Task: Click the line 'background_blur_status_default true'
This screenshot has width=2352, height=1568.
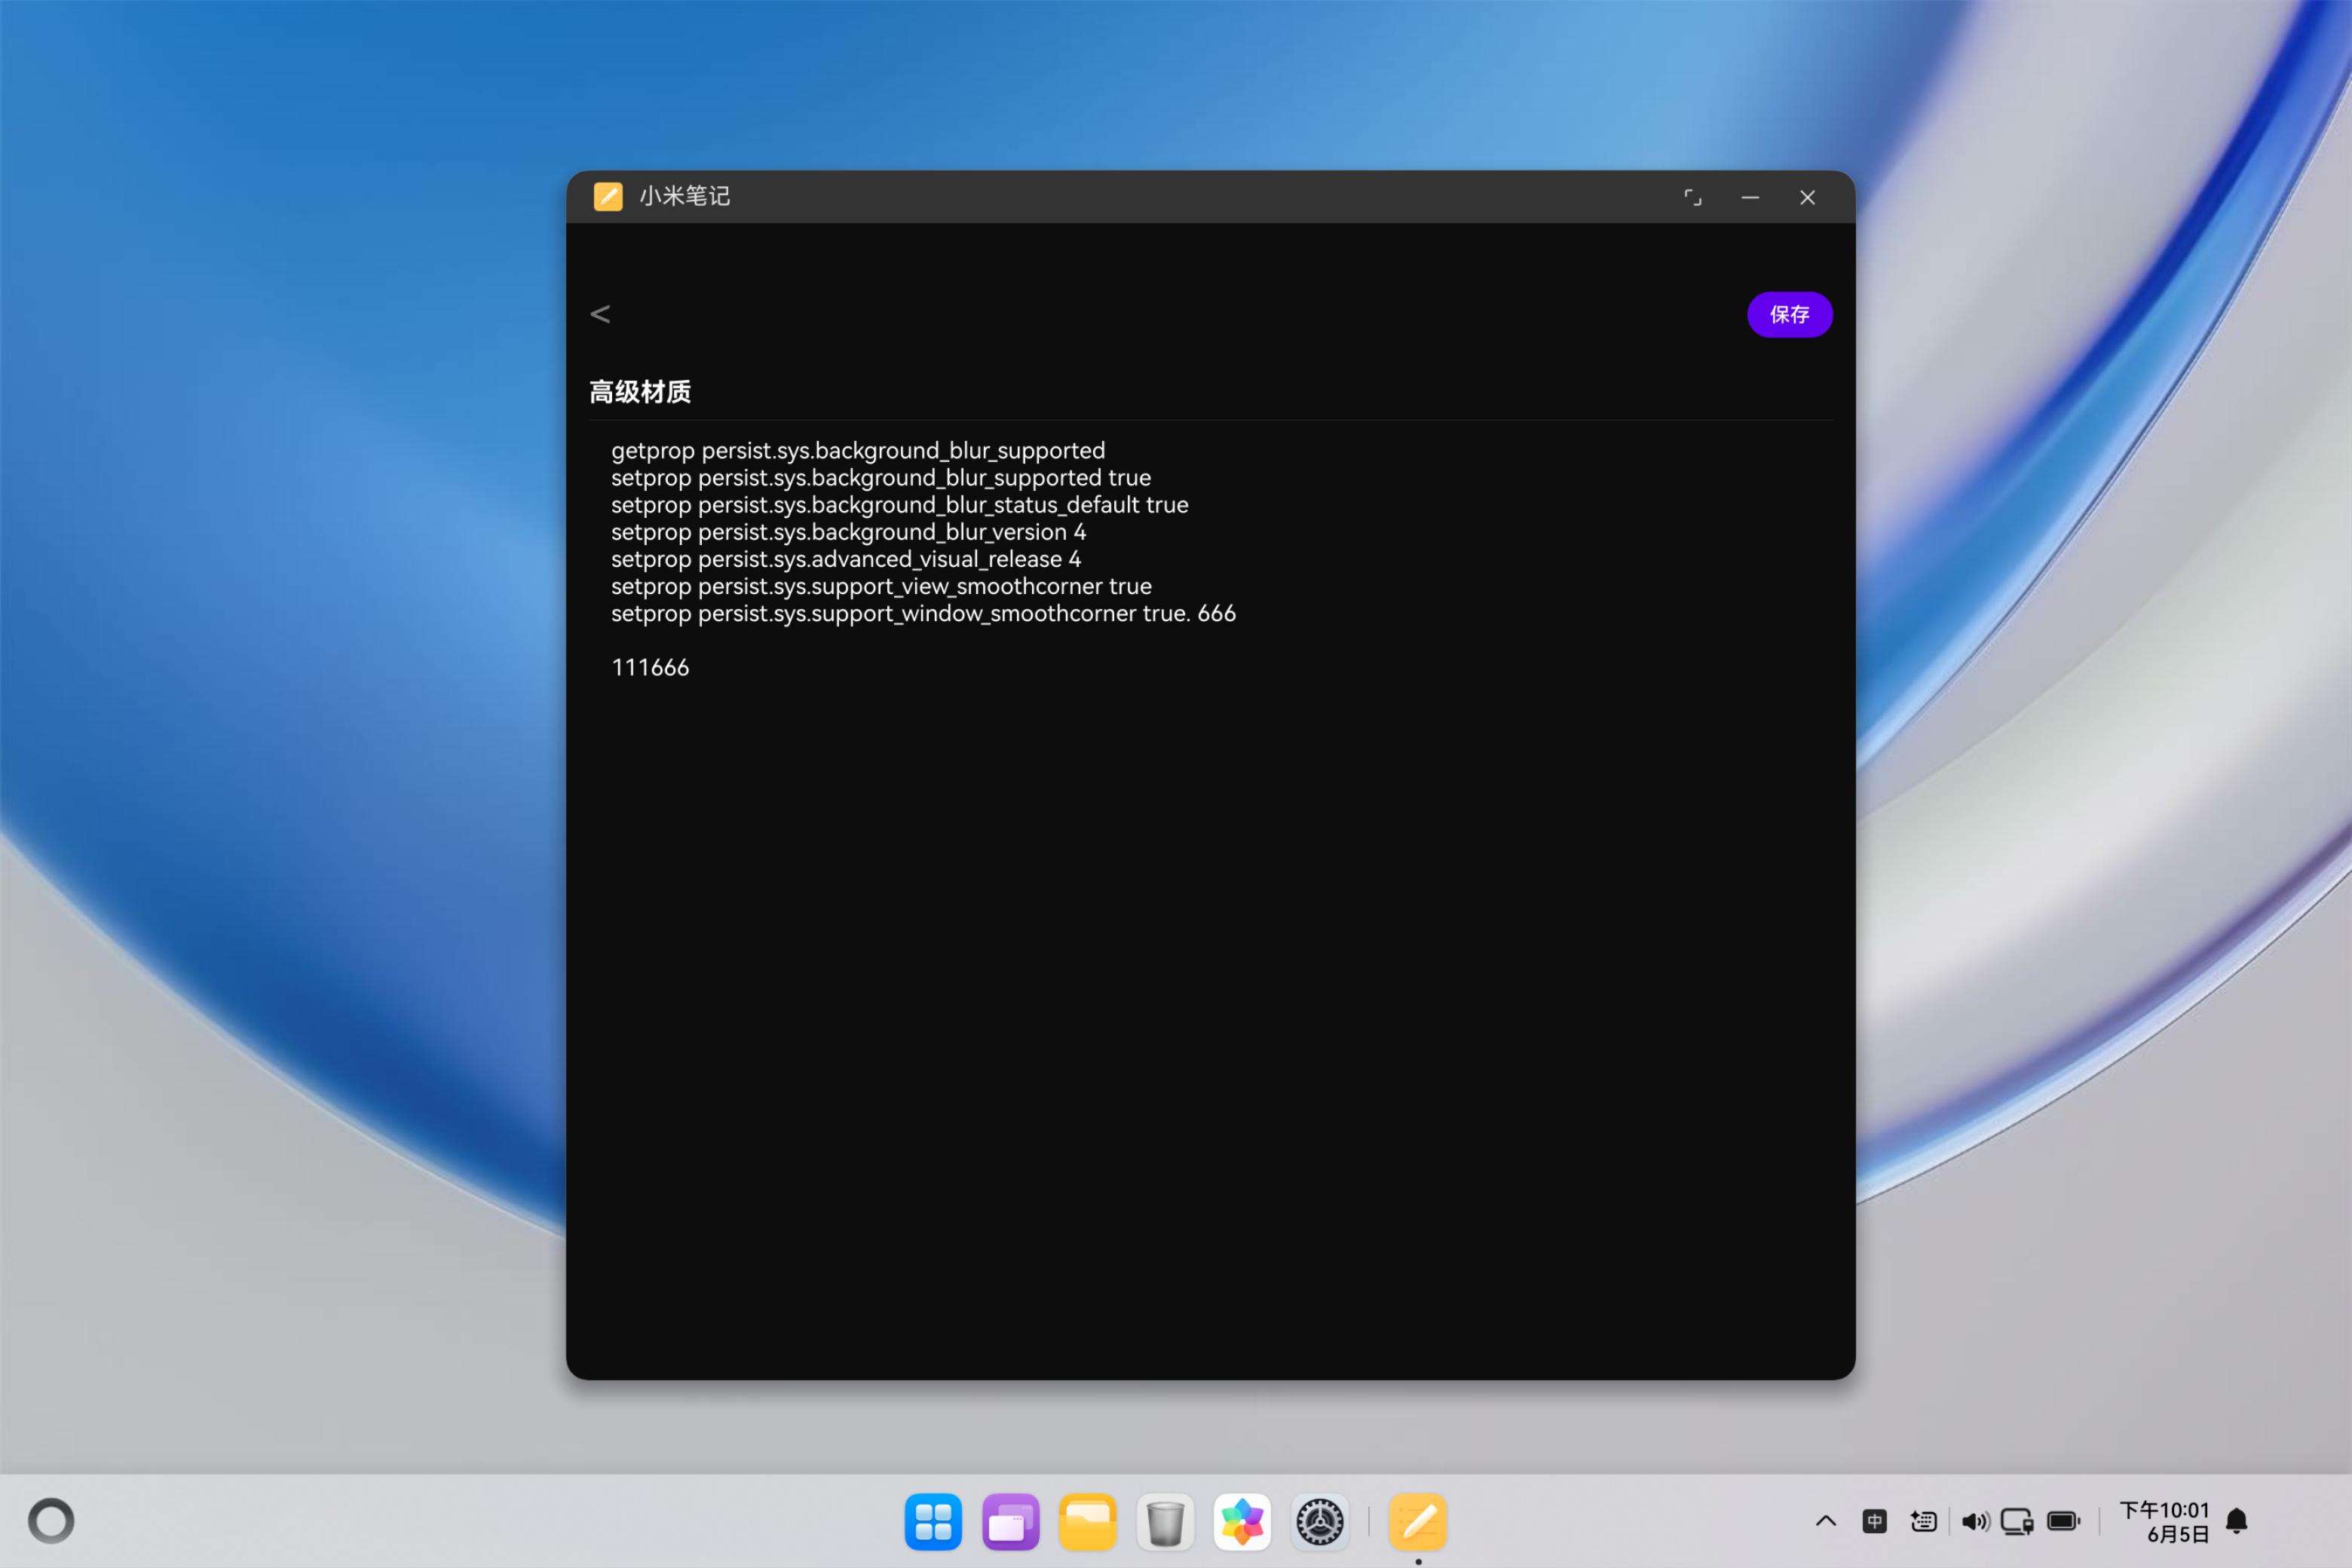Action: tap(900, 504)
